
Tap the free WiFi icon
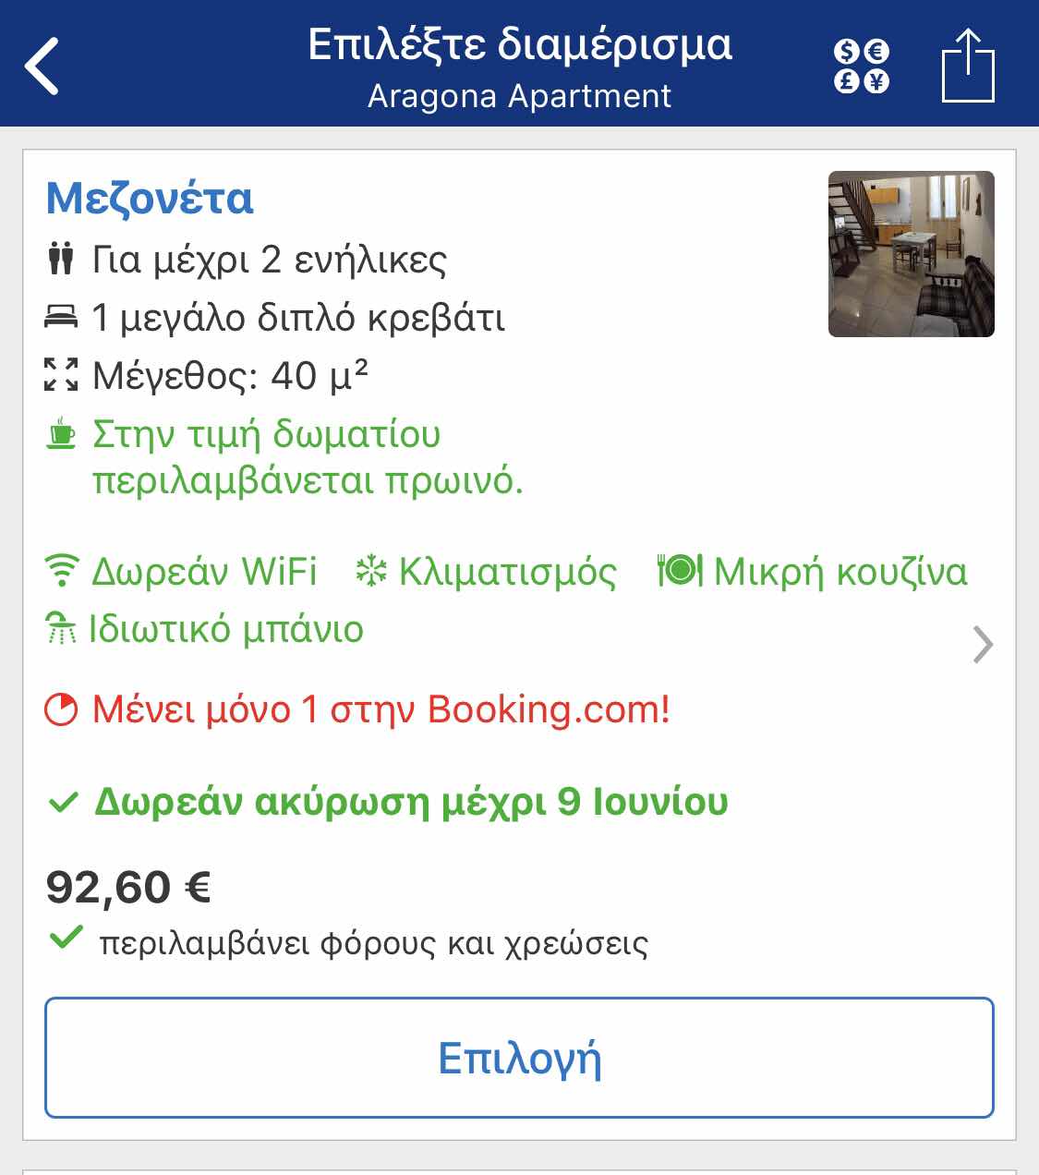click(x=62, y=571)
